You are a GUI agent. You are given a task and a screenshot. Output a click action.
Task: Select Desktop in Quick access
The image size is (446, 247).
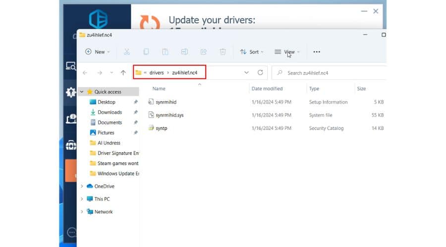[x=107, y=102]
